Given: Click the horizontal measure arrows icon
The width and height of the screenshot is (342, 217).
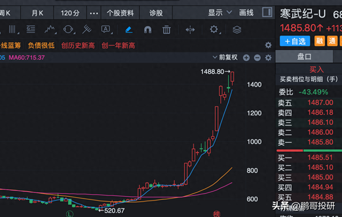Looking at the screenshot, I should click(190, 29).
